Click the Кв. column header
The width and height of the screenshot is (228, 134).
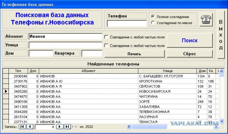coord(211,71)
